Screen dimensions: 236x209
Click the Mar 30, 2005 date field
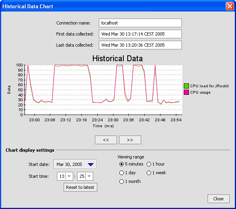[75, 164]
